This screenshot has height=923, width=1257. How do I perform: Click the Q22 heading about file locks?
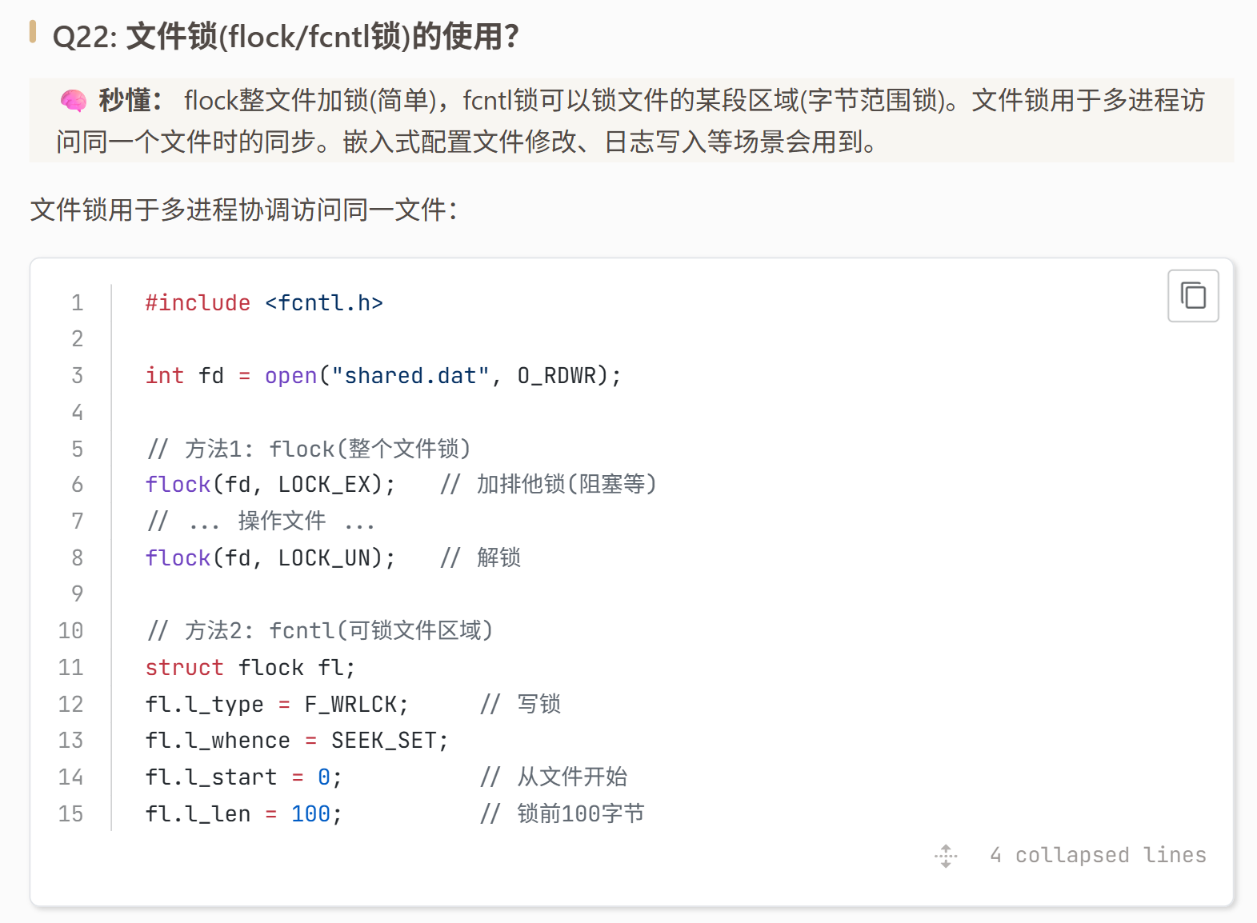pyautogui.click(x=286, y=36)
